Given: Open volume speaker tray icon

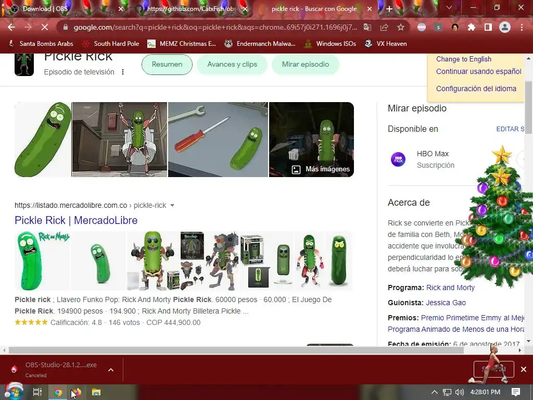Looking at the screenshot, I should (460, 392).
